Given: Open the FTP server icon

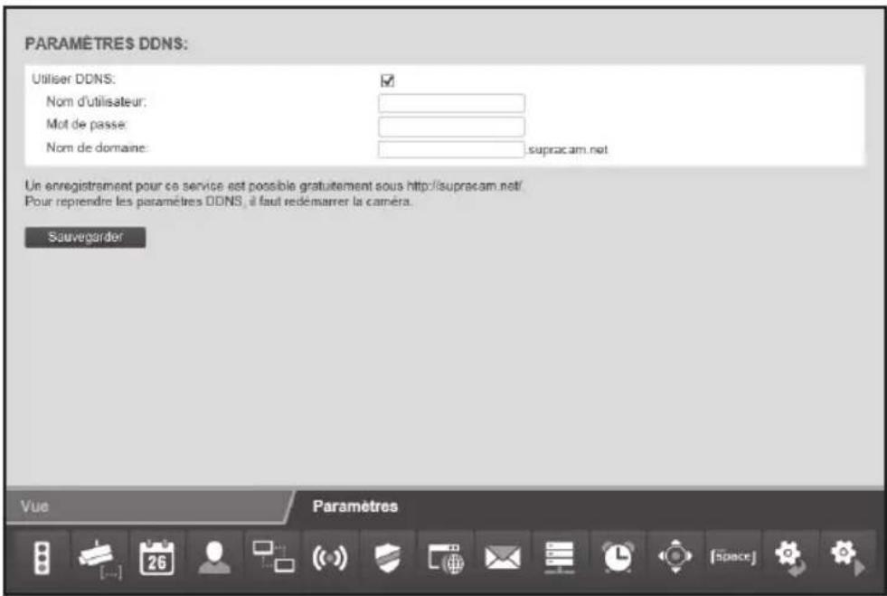Looking at the screenshot, I should [x=560, y=558].
